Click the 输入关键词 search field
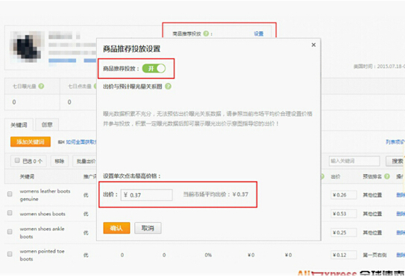 (x=354, y=161)
